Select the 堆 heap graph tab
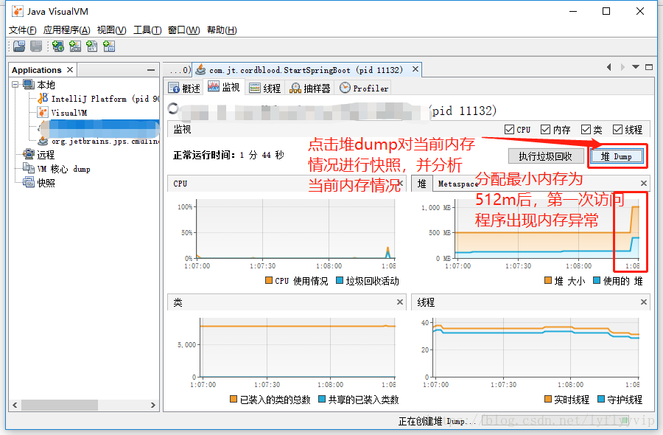The image size is (663, 435). click(421, 184)
